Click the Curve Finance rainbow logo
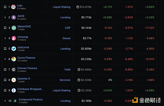 [x=14, y=59]
